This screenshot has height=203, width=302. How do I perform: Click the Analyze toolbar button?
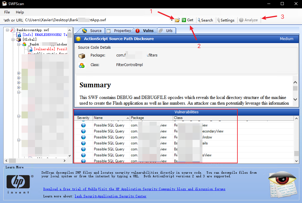click(248, 20)
